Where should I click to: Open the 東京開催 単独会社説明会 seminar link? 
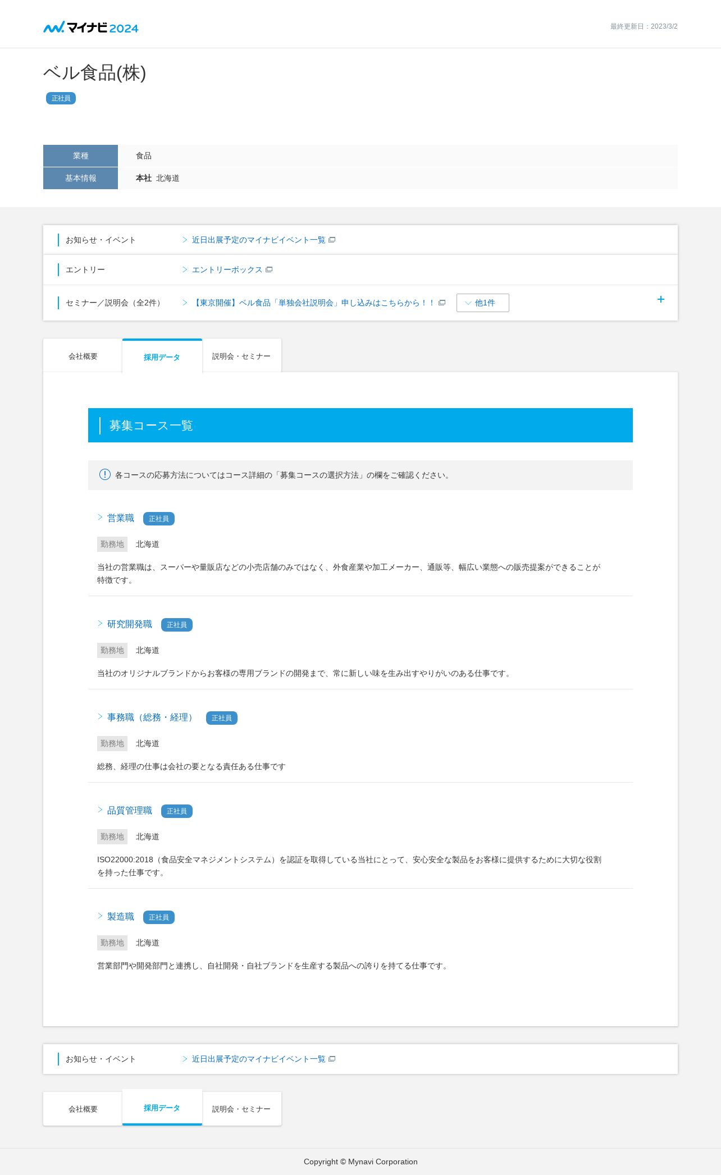[x=313, y=303]
